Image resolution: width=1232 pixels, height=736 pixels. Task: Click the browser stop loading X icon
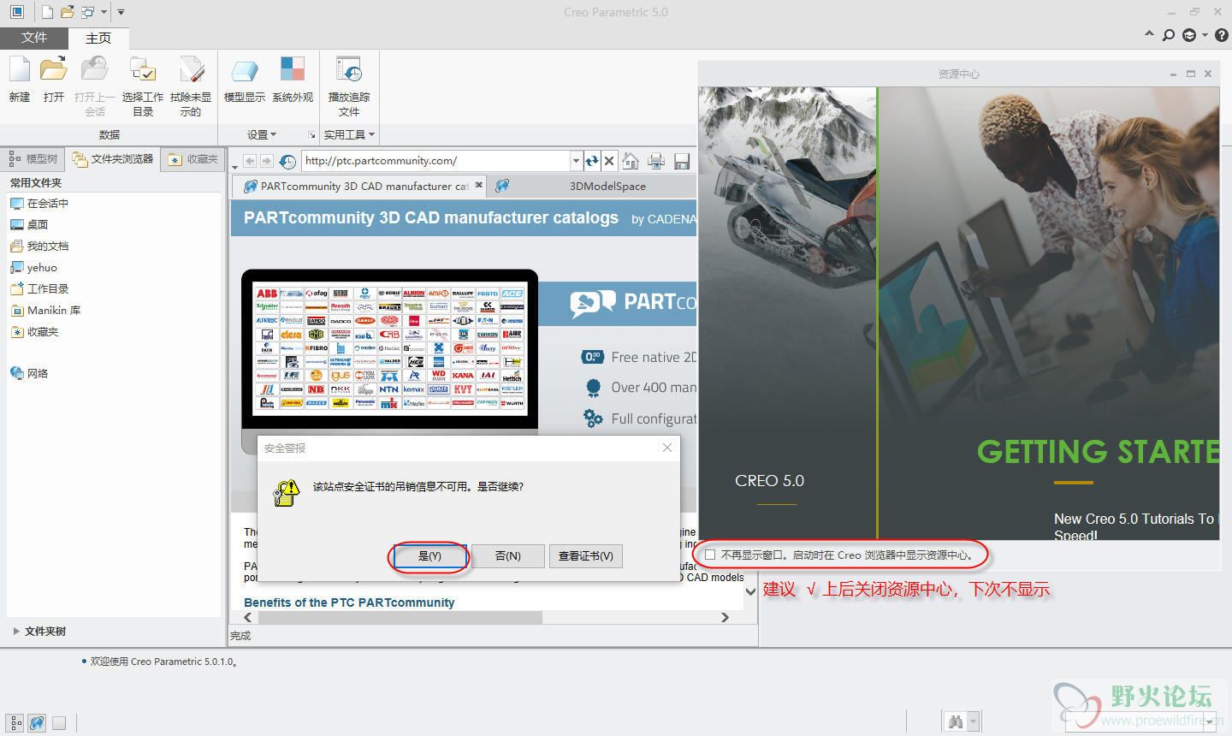pyautogui.click(x=609, y=160)
